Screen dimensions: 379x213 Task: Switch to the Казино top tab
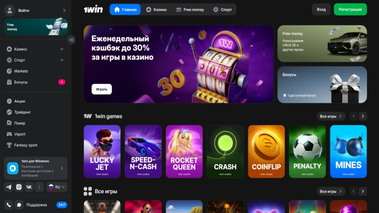point(157,10)
